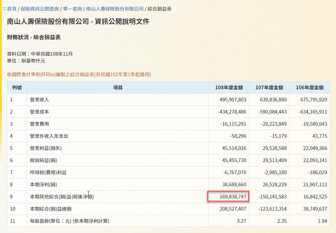This screenshot has width=336, height=233.
Task: Click the value -434,278,486
Action: coord(232,112)
